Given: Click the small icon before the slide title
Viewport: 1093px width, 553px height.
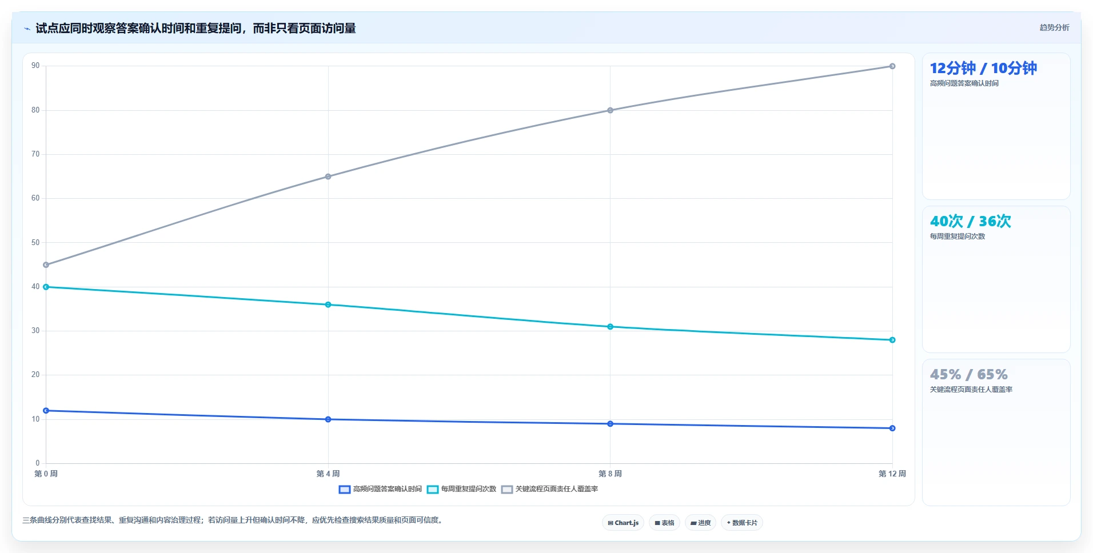Looking at the screenshot, I should [27, 29].
